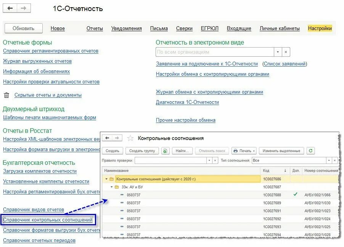Open the ЕГРЮЛ tab
Screen dimensions: 344x247
pos(210,29)
